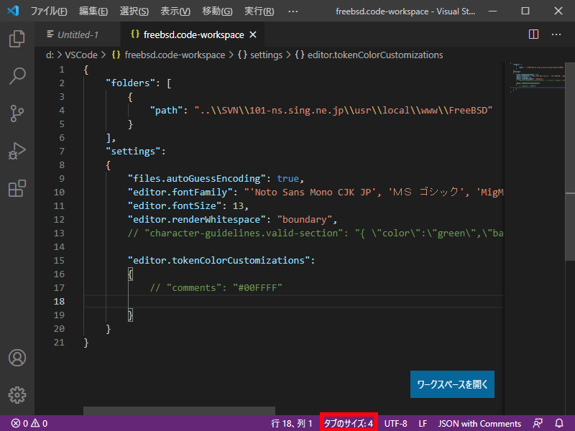Viewport: 575px width, 431px height.
Task: Click the Accounts icon
Action: pos(17,358)
